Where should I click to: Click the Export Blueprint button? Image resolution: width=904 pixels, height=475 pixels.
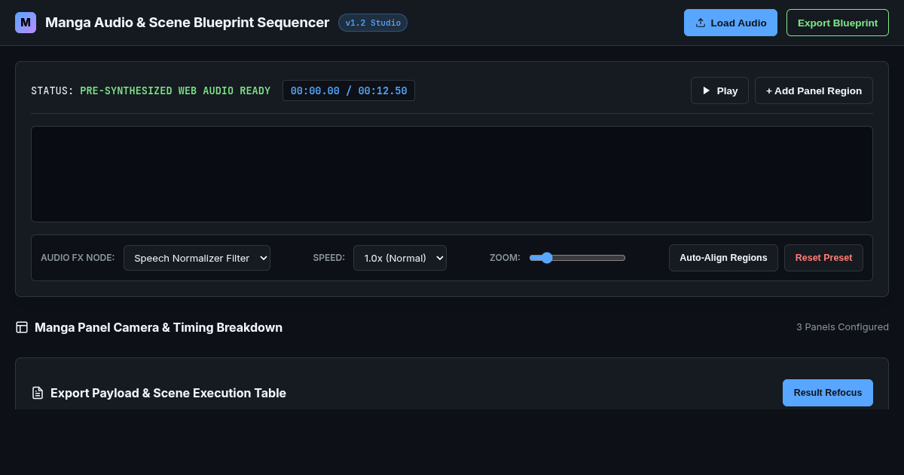(838, 23)
